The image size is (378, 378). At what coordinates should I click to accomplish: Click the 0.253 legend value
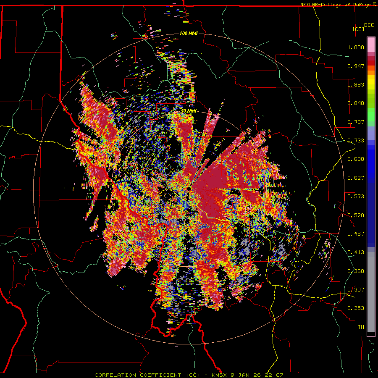(356, 308)
